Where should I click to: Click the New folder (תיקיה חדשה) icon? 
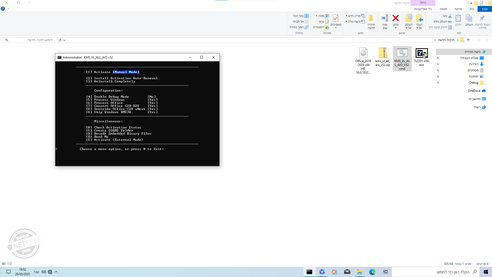tap(371, 18)
